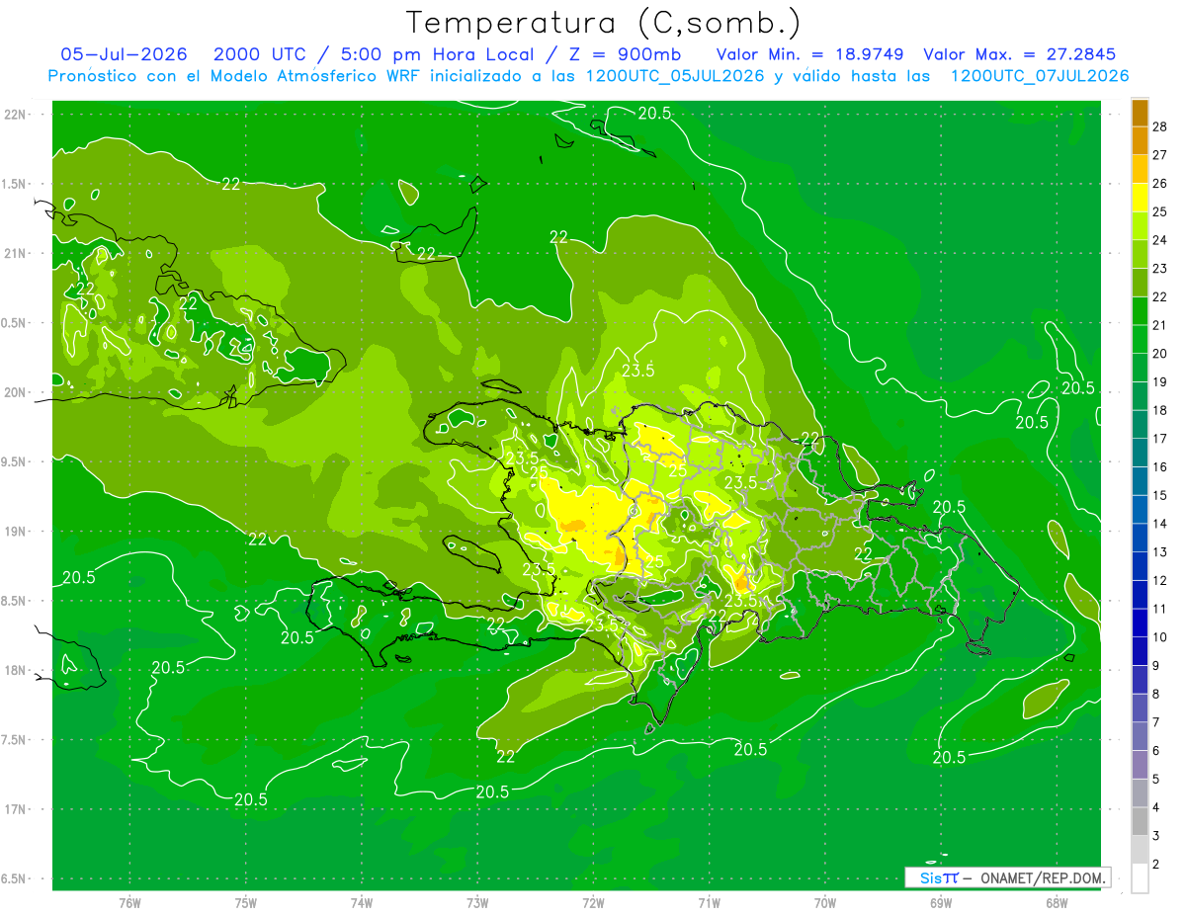Pick the orange legend swatch between 27 and 28
1186x916 pixels.
1140,140
